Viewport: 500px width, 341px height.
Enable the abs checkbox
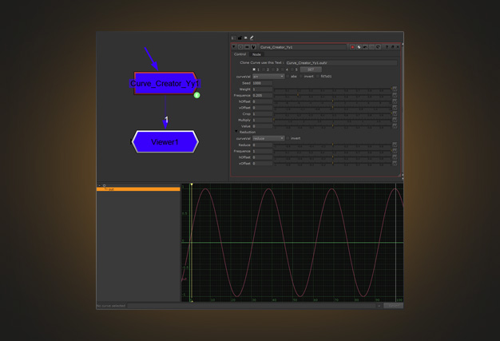pos(289,77)
